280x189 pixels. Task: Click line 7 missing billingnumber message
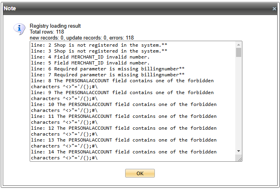tap(108, 75)
